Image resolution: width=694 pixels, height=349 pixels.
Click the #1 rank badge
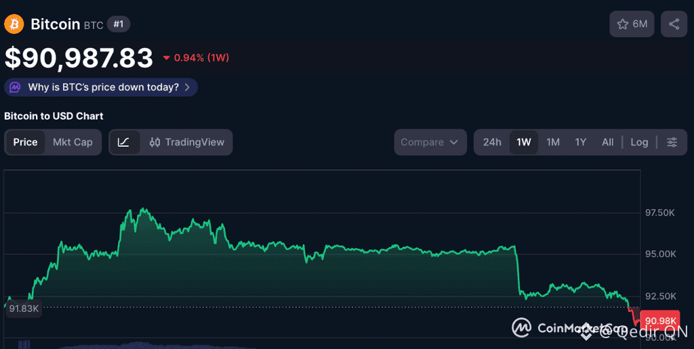pos(119,24)
